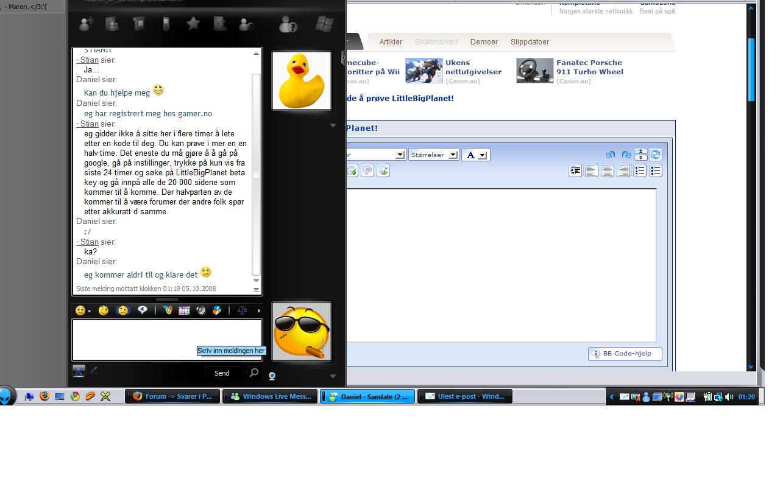Image resolution: width=780 pixels, height=487 pixels.
Task: Insert a bulleted list in the editor
Action: 656,171
